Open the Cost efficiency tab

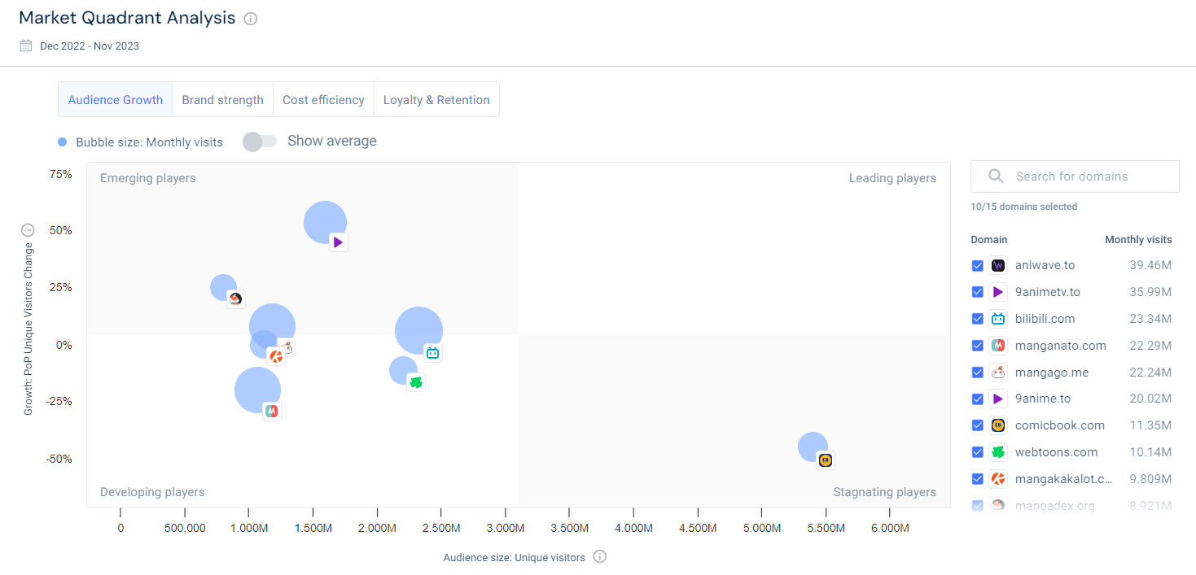[x=323, y=100]
